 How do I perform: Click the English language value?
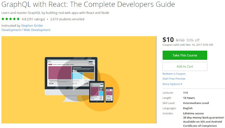tap(188, 108)
